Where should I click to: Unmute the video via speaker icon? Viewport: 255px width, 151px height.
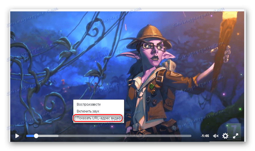(x=216, y=136)
